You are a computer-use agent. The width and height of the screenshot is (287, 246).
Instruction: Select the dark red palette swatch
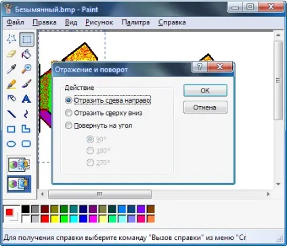(45, 209)
